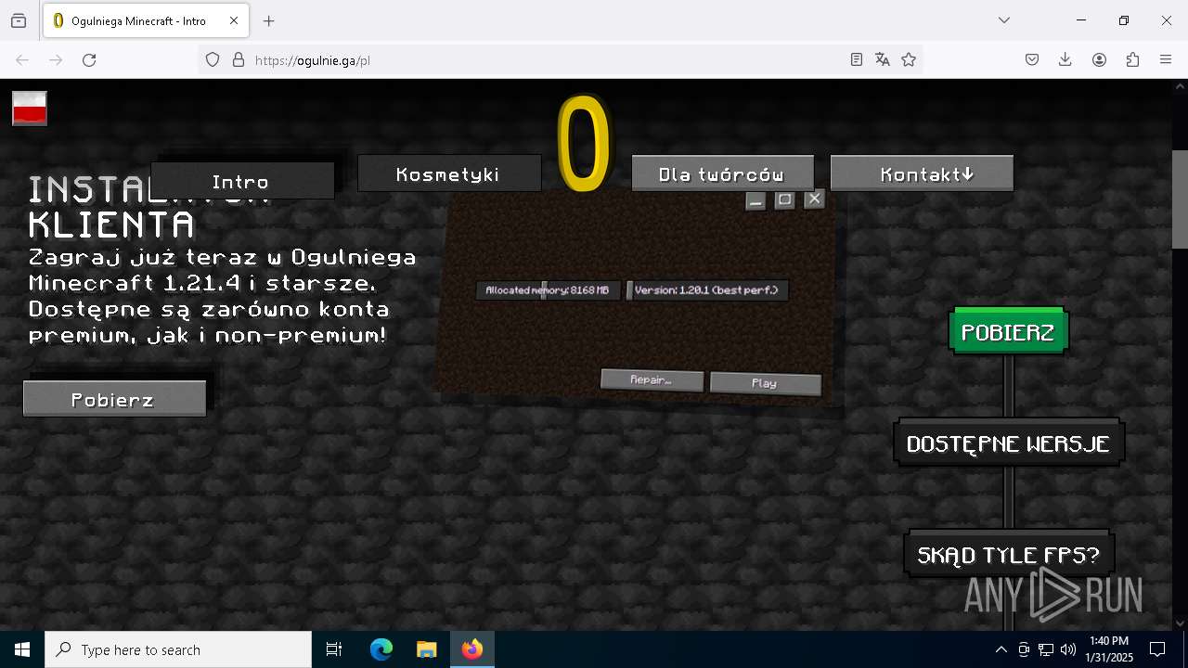The width and height of the screenshot is (1188, 668).
Task: Click the Allocated memory slider
Action: tap(548, 290)
